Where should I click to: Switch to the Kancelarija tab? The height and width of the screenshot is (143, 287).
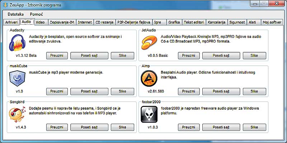pos(217,22)
